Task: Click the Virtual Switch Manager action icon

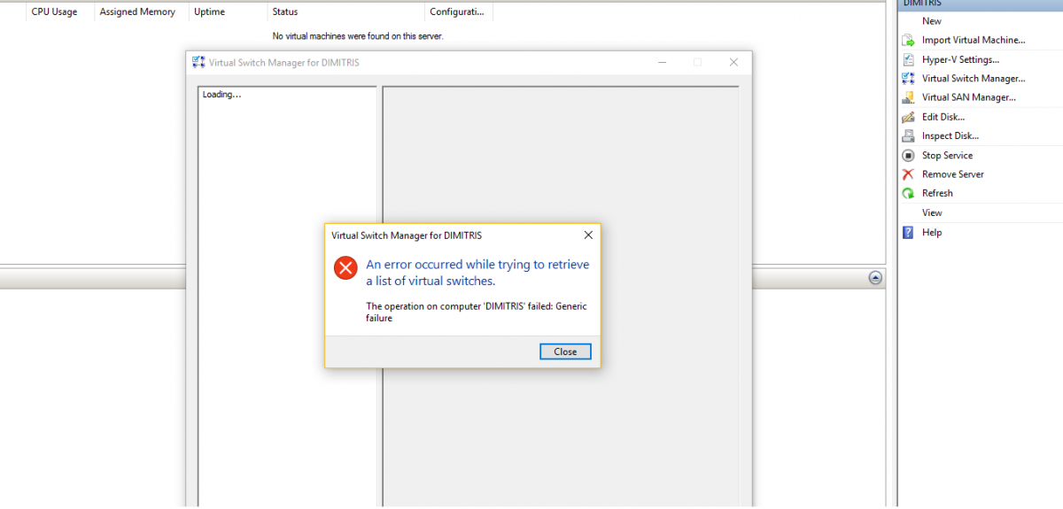Action: click(907, 78)
